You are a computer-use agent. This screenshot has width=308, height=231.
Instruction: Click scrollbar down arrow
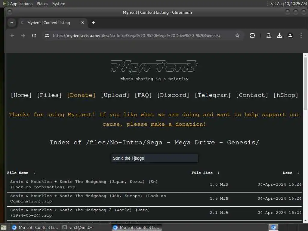pyautogui.click(x=305, y=221)
